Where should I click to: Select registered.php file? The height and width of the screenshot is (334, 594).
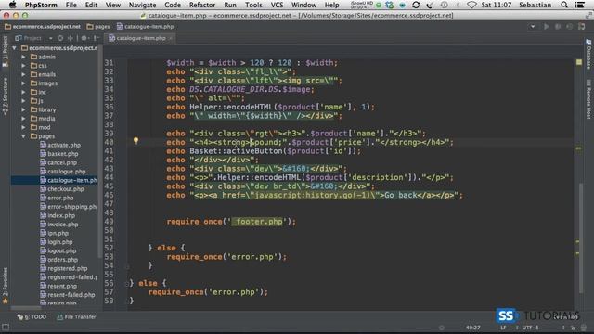(x=63, y=268)
